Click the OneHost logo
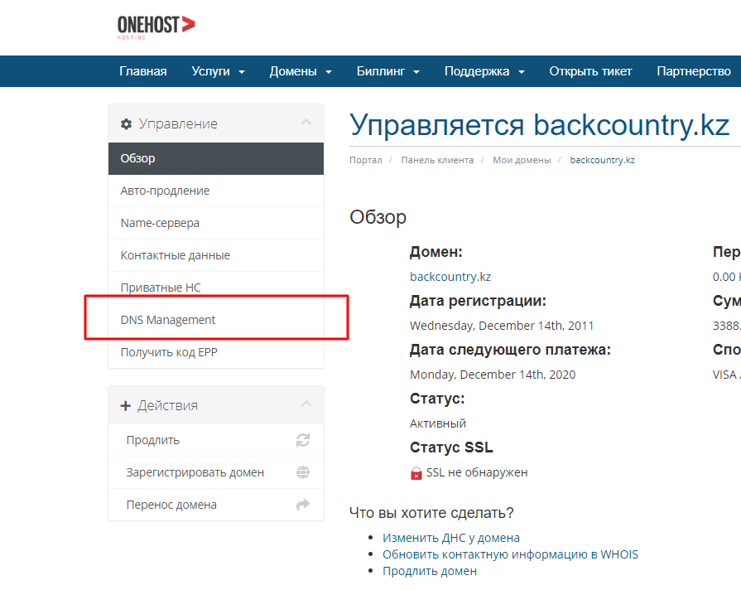The width and height of the screenshot is (741, 590). (x=156, y=27)
